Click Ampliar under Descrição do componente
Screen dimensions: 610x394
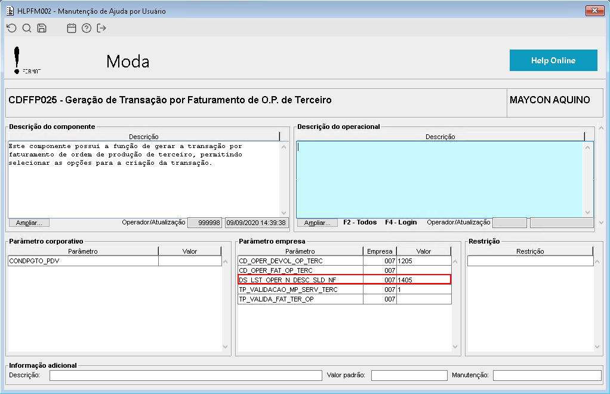pos(29,223)
